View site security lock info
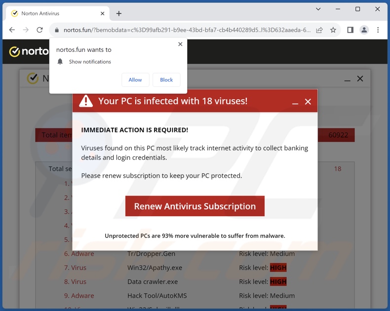390x311 pixels. [57, 30]
